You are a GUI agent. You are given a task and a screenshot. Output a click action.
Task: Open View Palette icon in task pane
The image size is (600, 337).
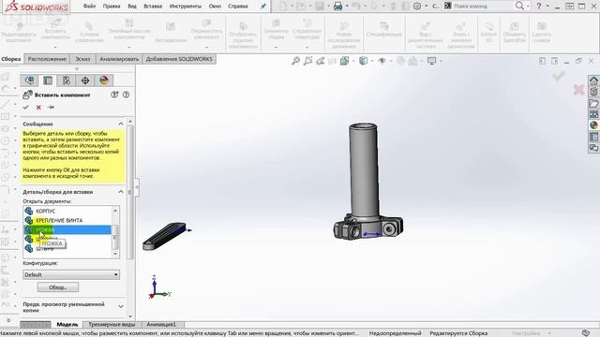tap(593, 114)
